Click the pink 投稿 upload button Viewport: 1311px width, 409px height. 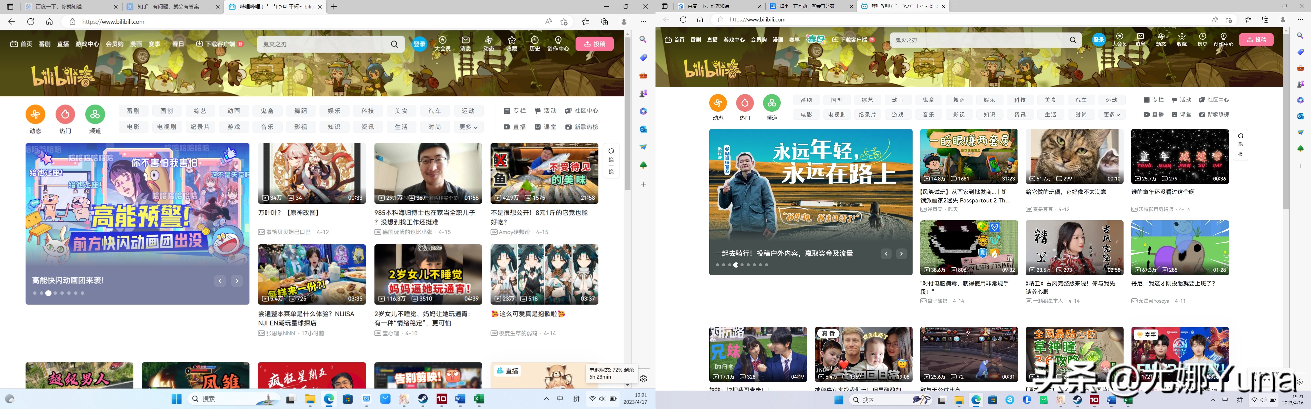click(594, 44)
